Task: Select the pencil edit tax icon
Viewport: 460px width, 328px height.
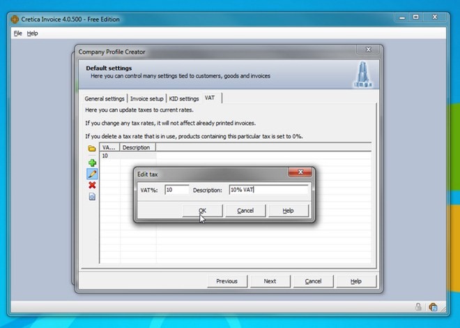Action: tap(92, 174)
